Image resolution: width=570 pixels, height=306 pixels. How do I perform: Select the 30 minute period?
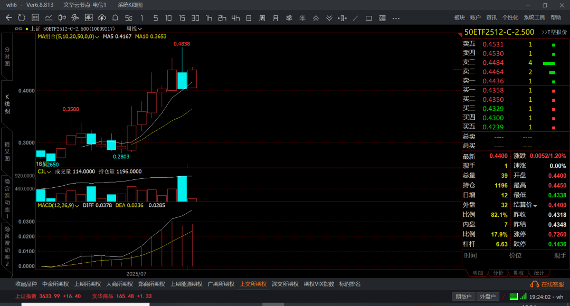click(195, 18)
